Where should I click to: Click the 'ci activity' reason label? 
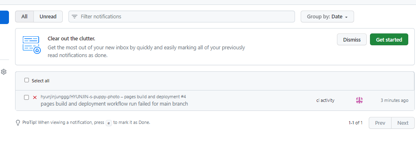click(x=325, y=100)
